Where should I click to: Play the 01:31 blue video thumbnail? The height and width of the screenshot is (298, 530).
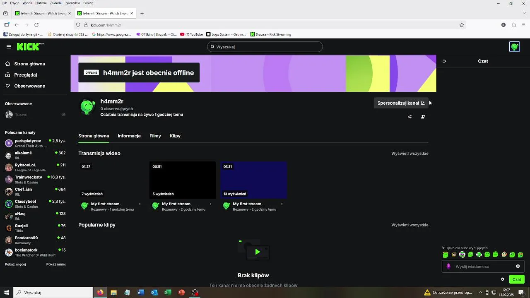click(253, 180)
